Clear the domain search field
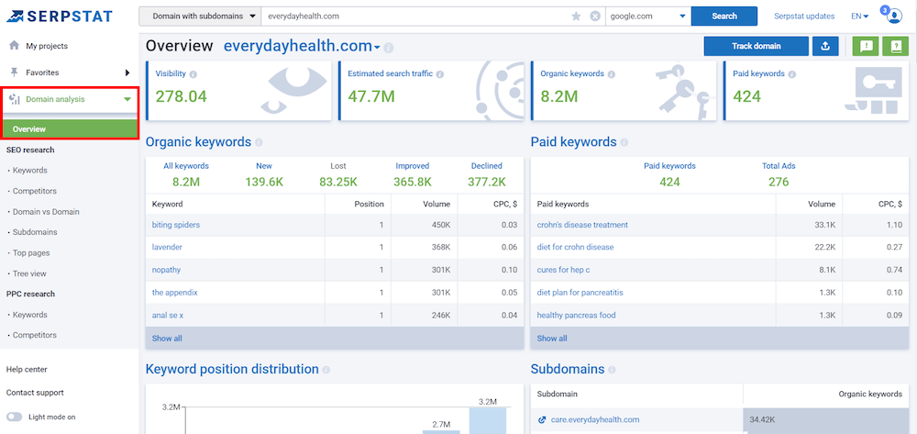 click(x=594, y=17)
